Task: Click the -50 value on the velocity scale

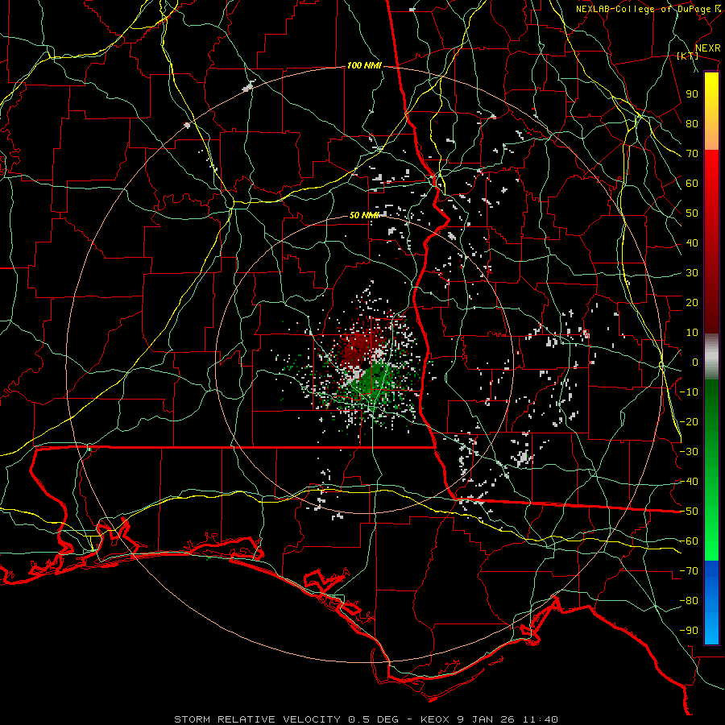Action: [689, 512]
